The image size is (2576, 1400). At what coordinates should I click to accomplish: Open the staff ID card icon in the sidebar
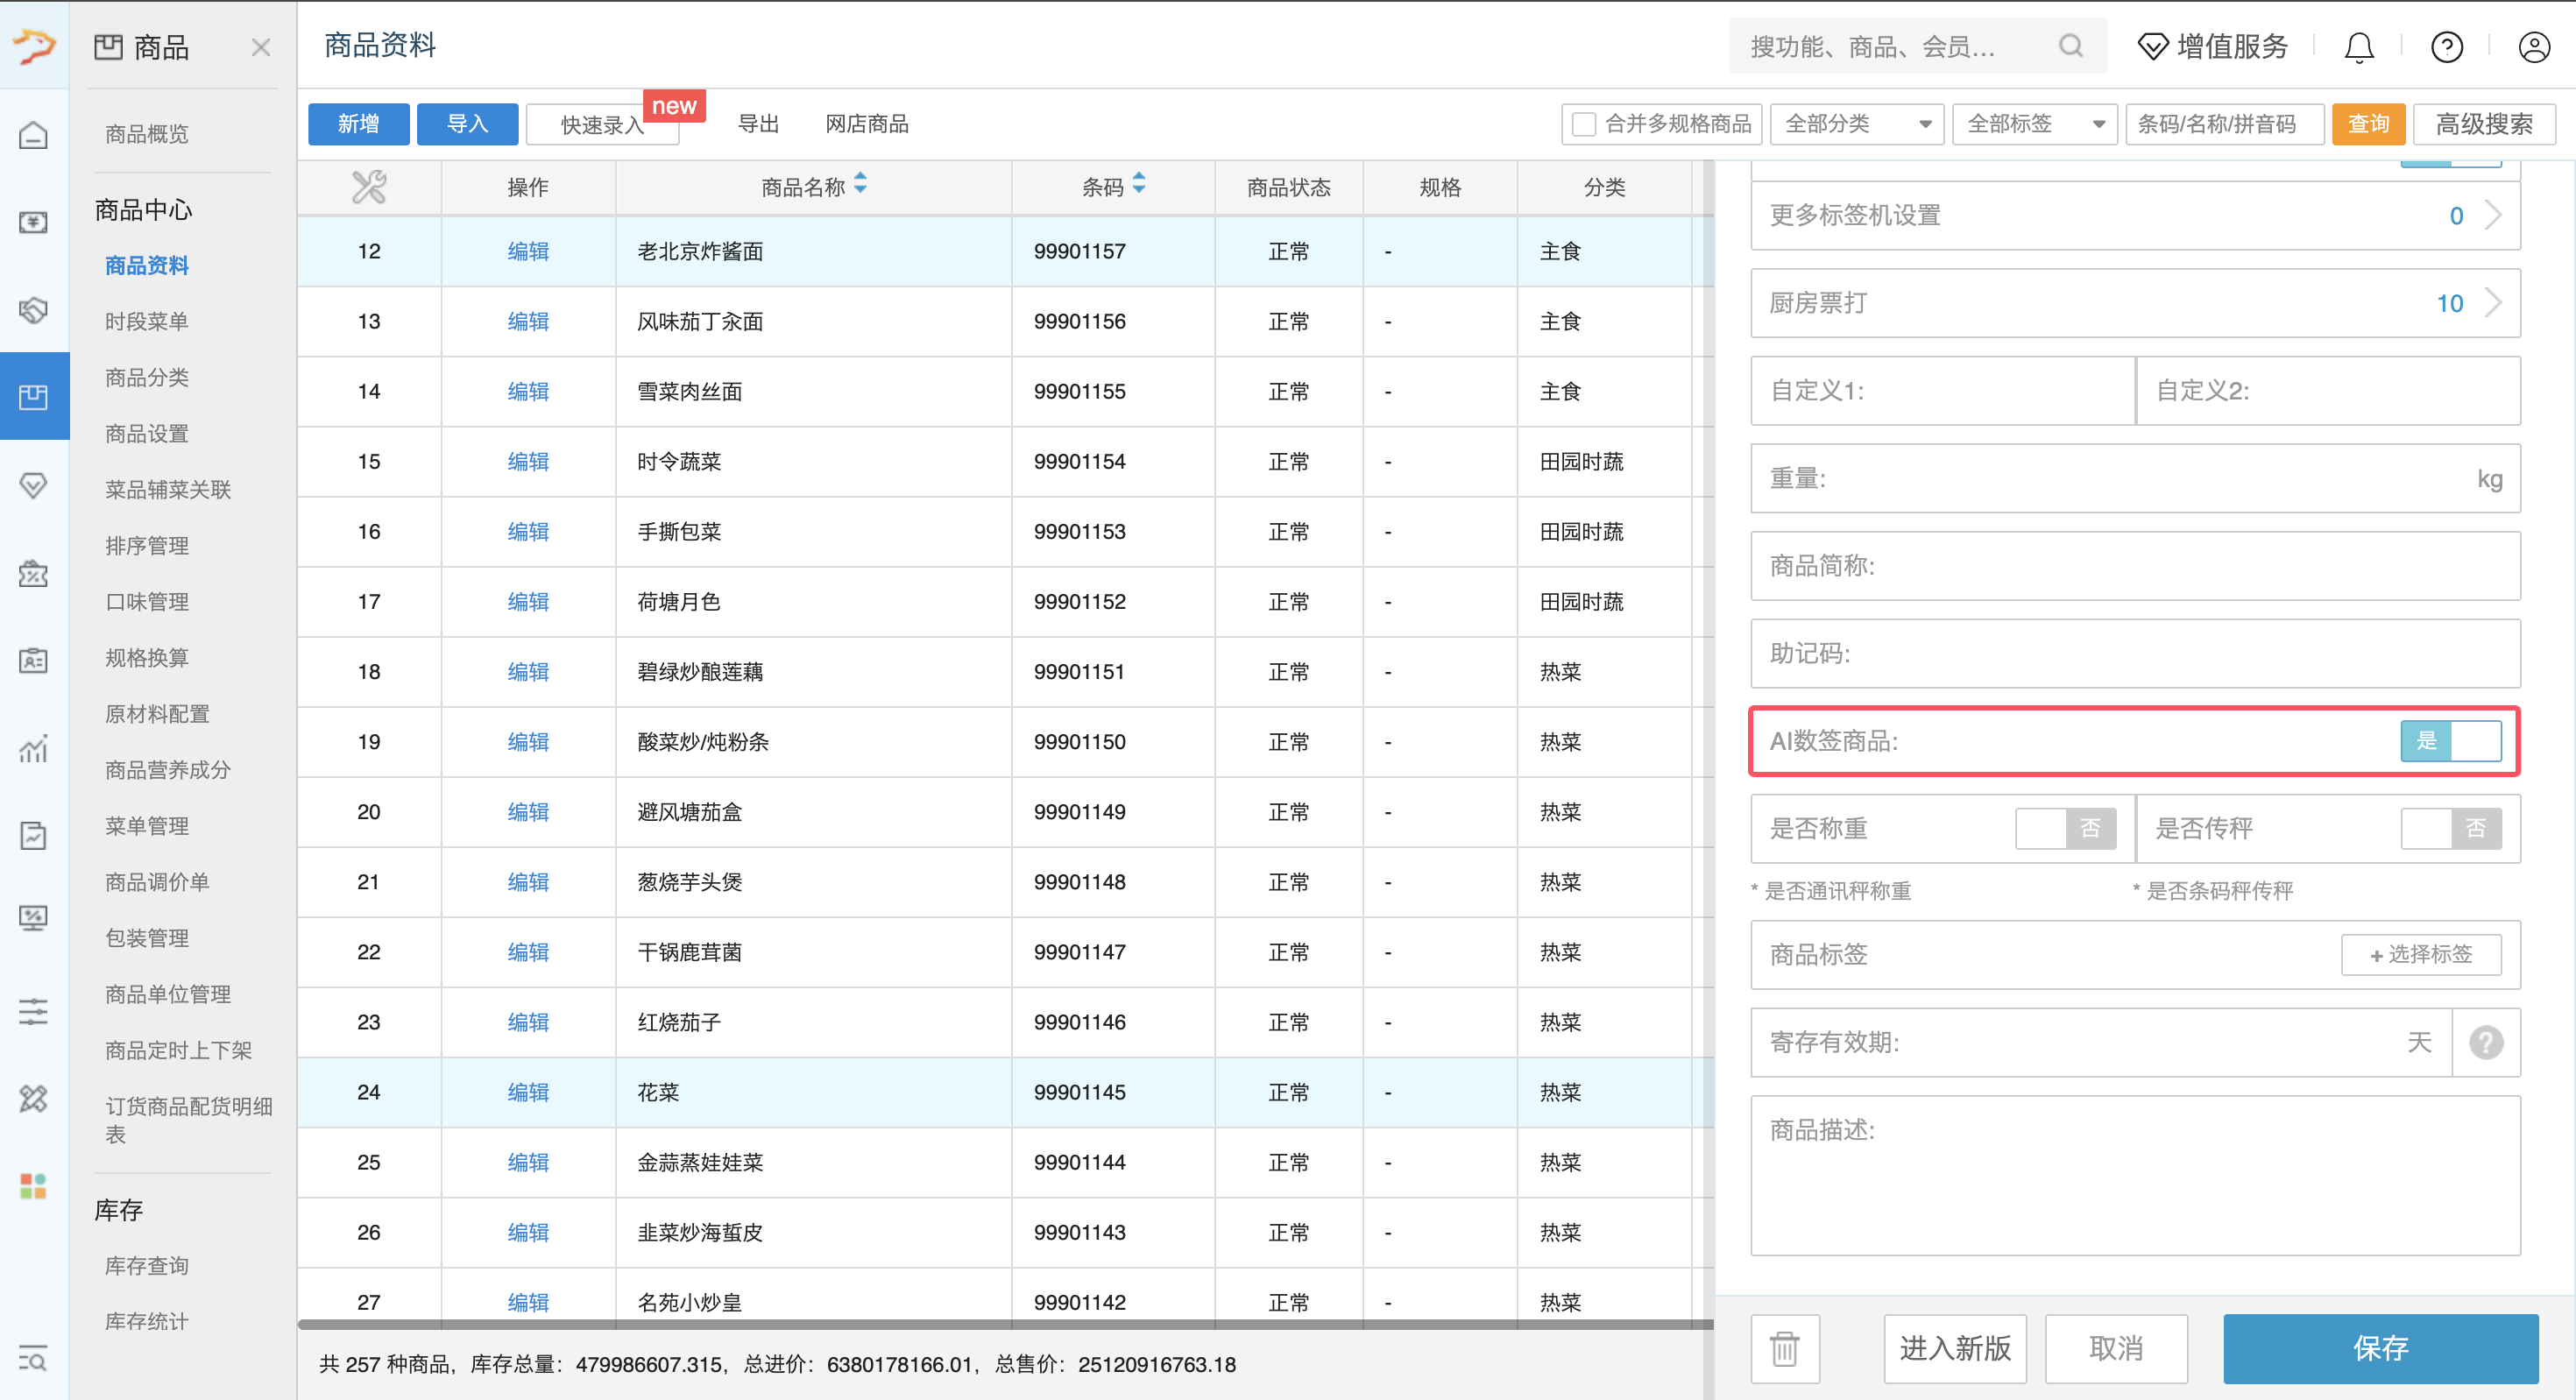tap(34, 661)
